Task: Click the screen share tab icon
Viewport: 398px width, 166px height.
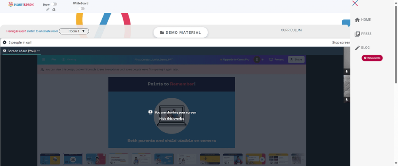Action: coord(4,51)
